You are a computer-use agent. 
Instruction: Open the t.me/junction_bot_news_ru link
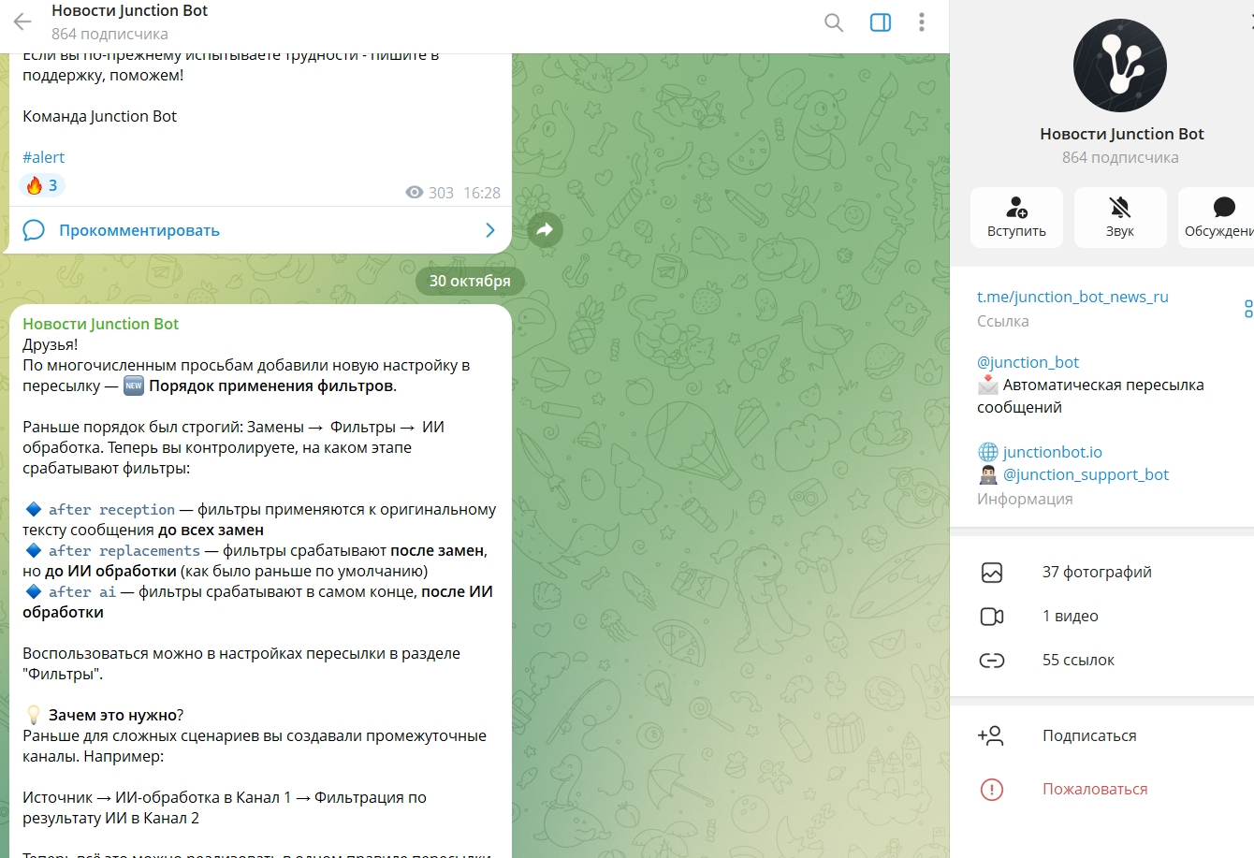pos(1072,297)
